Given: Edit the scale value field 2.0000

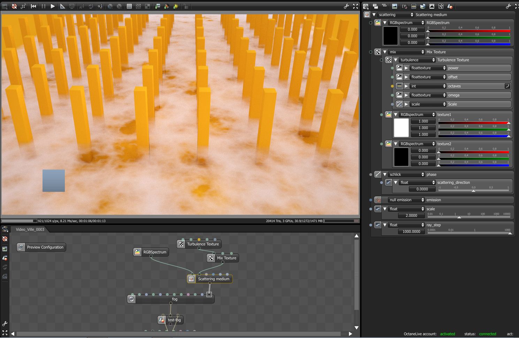Looking at the screenshot, I should pyautogui.click(x=412, y=215).
